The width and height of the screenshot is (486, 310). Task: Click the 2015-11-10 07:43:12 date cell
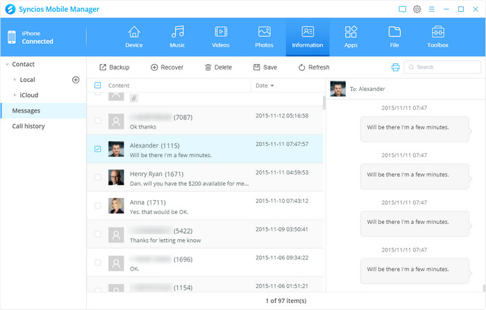click(282, 201)
